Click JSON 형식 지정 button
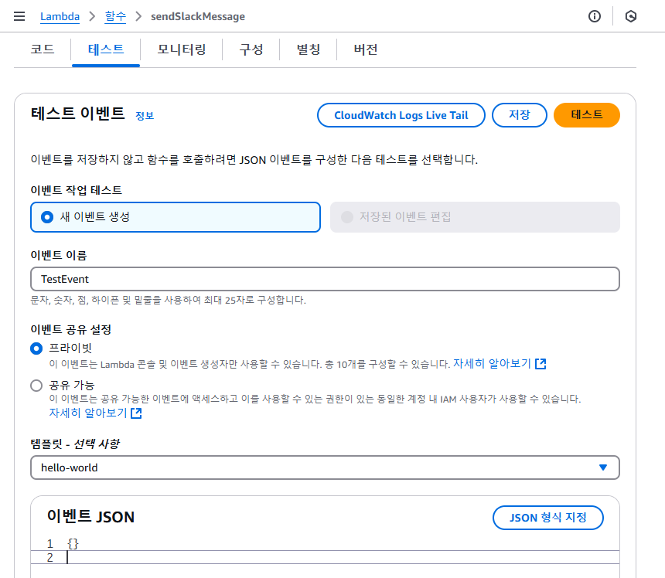665x578 pixels. click(548, 518)
